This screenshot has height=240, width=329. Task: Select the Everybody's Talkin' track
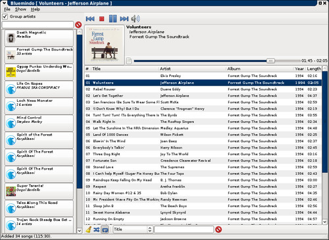(203, 147)
